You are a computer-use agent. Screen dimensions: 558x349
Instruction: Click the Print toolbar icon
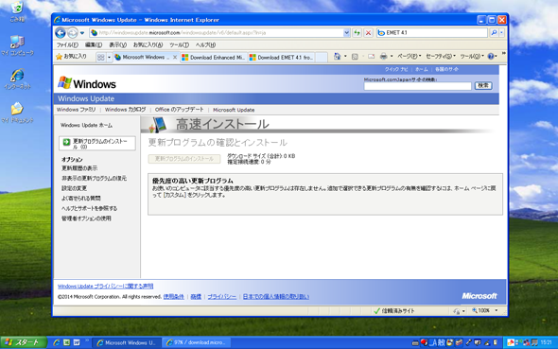tap(383, 57)
